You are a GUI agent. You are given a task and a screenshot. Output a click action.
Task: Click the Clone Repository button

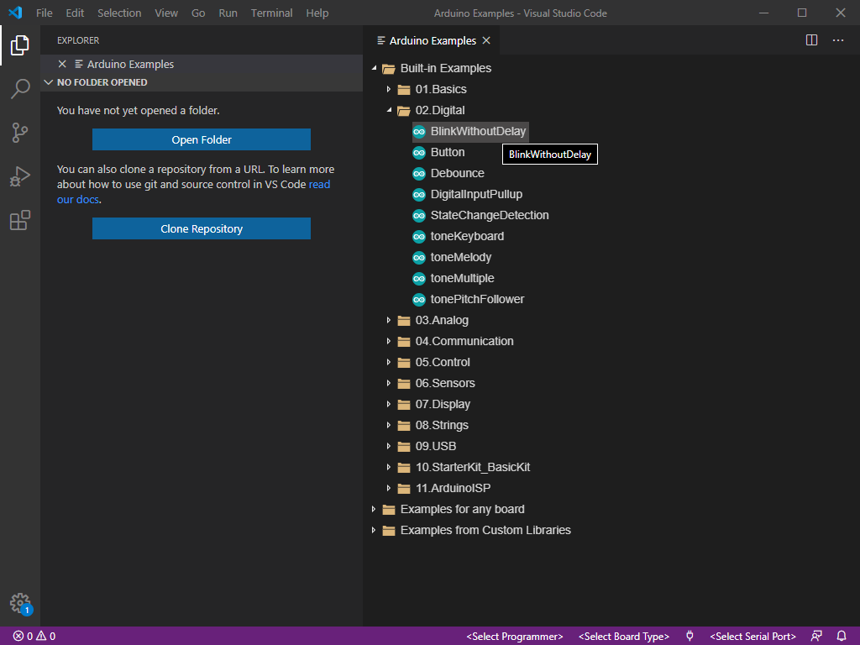(202, 228)
